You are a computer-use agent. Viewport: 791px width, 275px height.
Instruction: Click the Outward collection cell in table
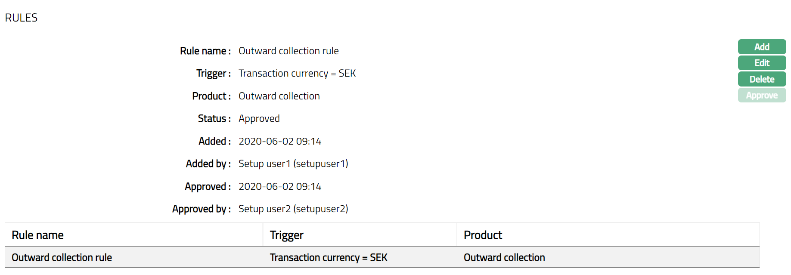[x=504, y=257]
